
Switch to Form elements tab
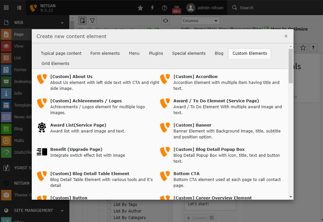(105, 53)
